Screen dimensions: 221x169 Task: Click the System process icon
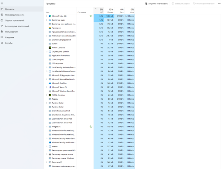pos(50,44)
